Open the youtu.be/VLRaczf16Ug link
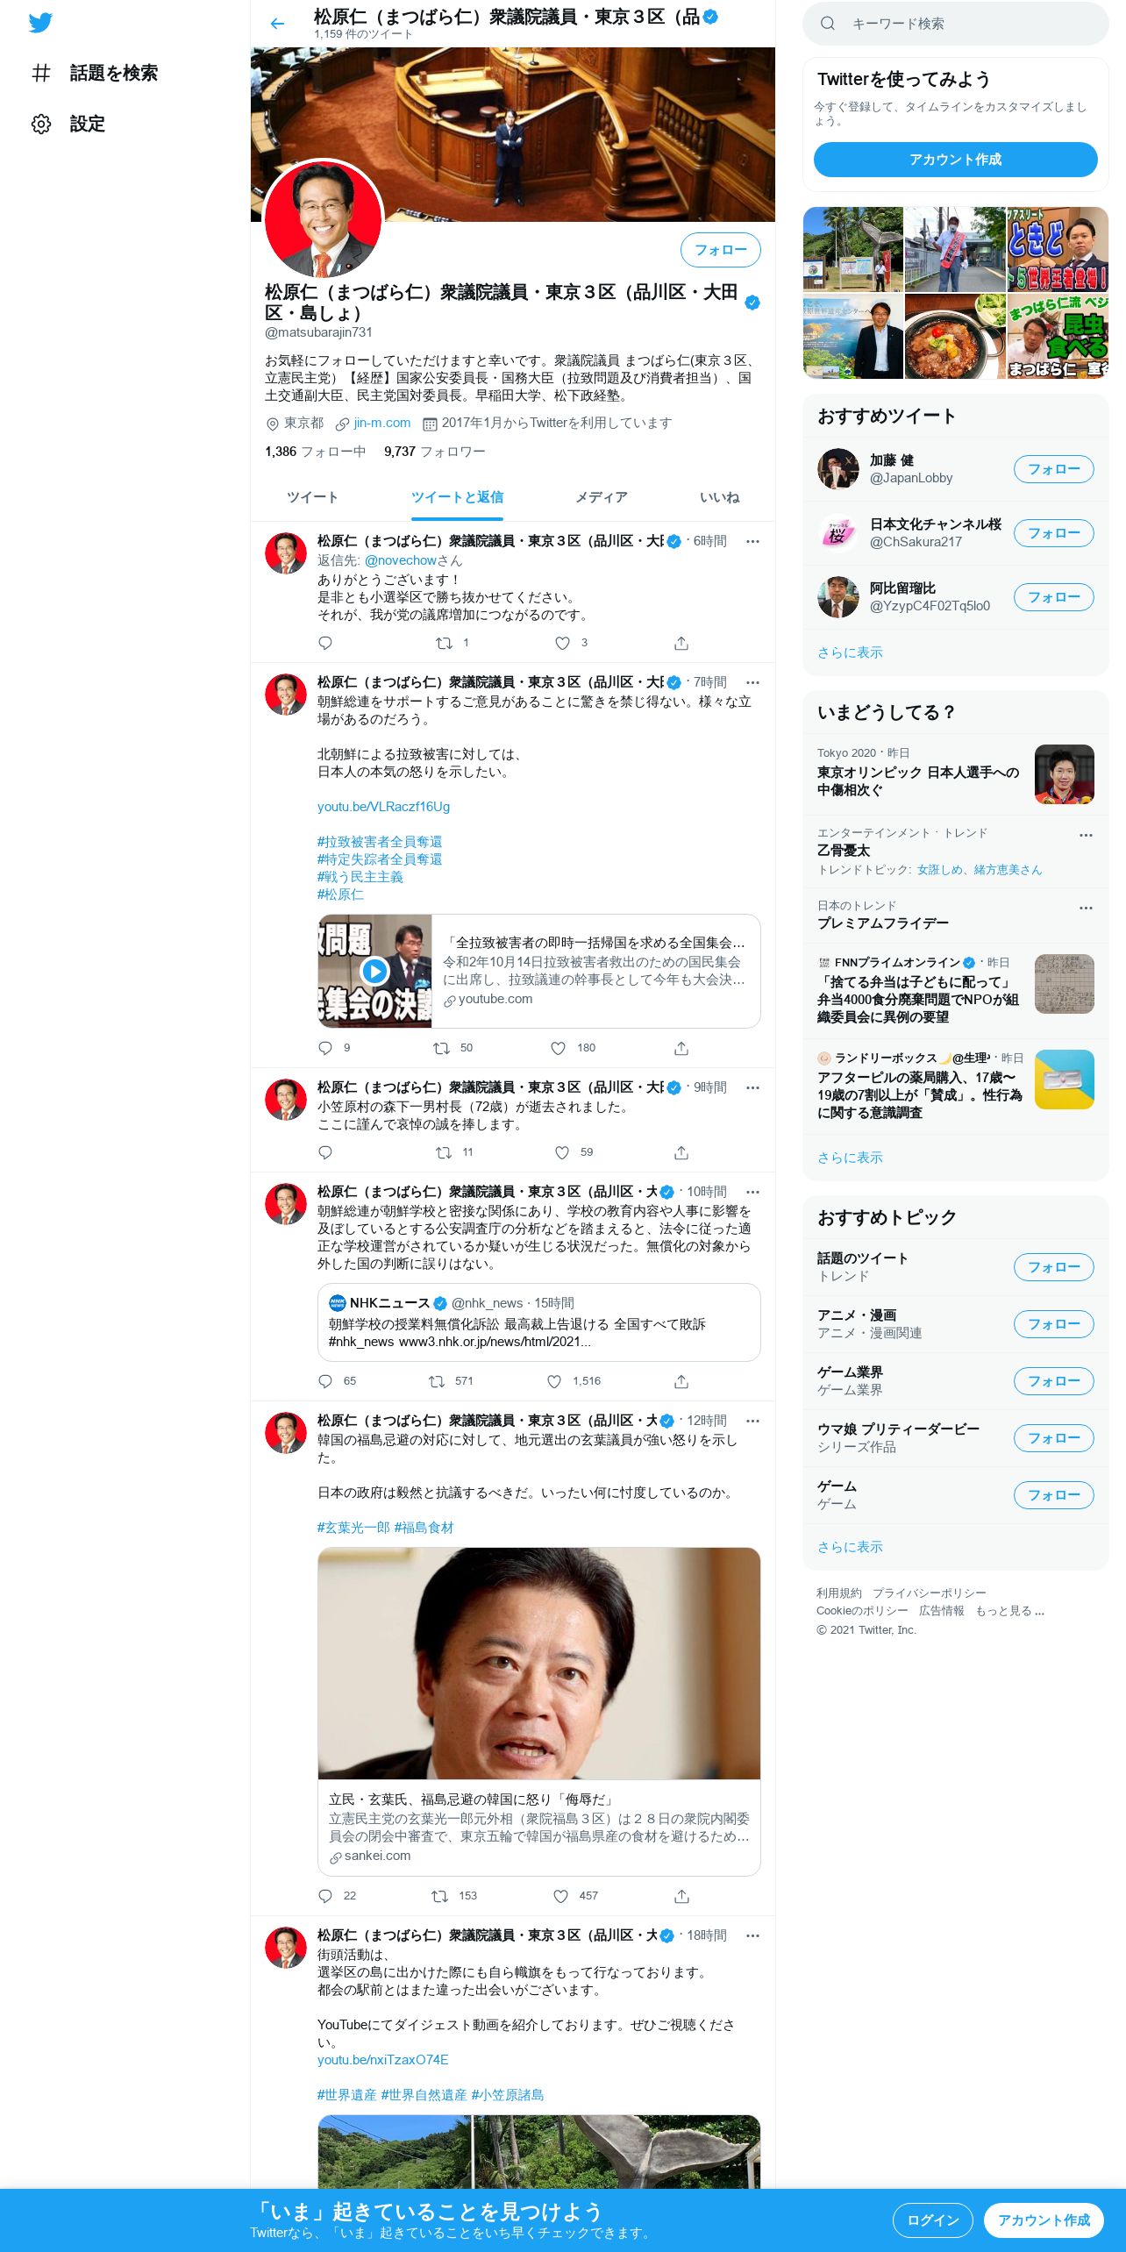This screenshot has width=1126, height=2252. pyautogui.click(x=383, y=807)
